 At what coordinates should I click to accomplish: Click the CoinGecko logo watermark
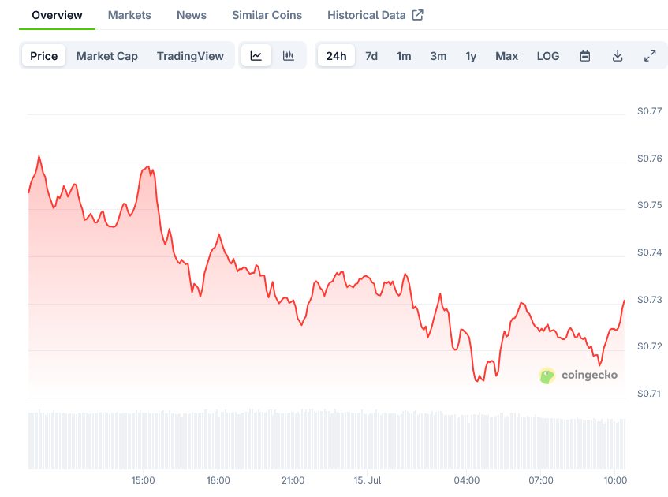tap(578, 375)
